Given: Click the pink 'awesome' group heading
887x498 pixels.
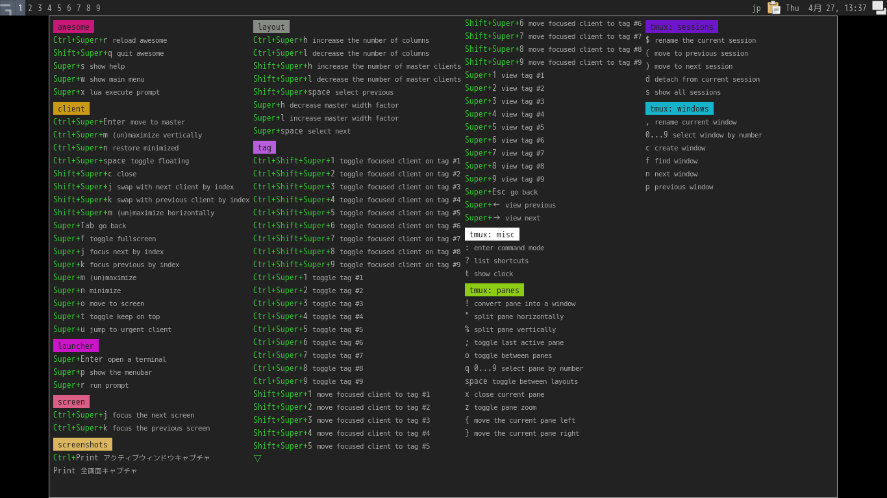Looking at the screenshot, I should tap(73, 27).
